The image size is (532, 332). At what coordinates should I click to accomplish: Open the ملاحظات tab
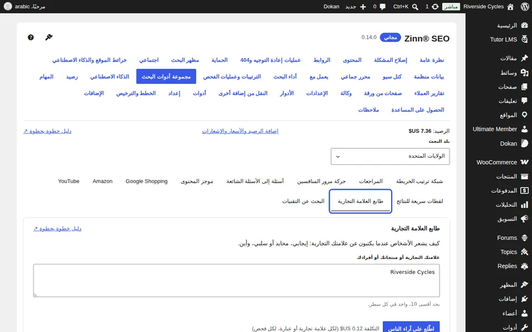point(369,110)
